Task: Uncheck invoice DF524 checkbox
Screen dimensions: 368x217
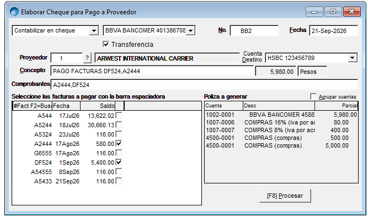Action: click(119, 162)
